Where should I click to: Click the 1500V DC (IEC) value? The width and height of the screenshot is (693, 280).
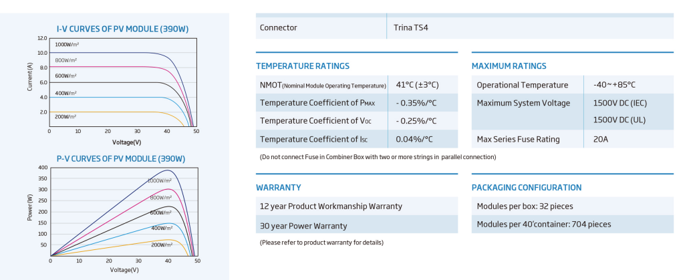point(620,103)
